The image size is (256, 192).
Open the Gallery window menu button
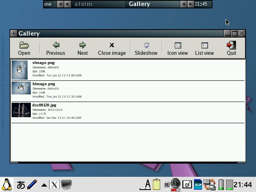click(14, 34)
